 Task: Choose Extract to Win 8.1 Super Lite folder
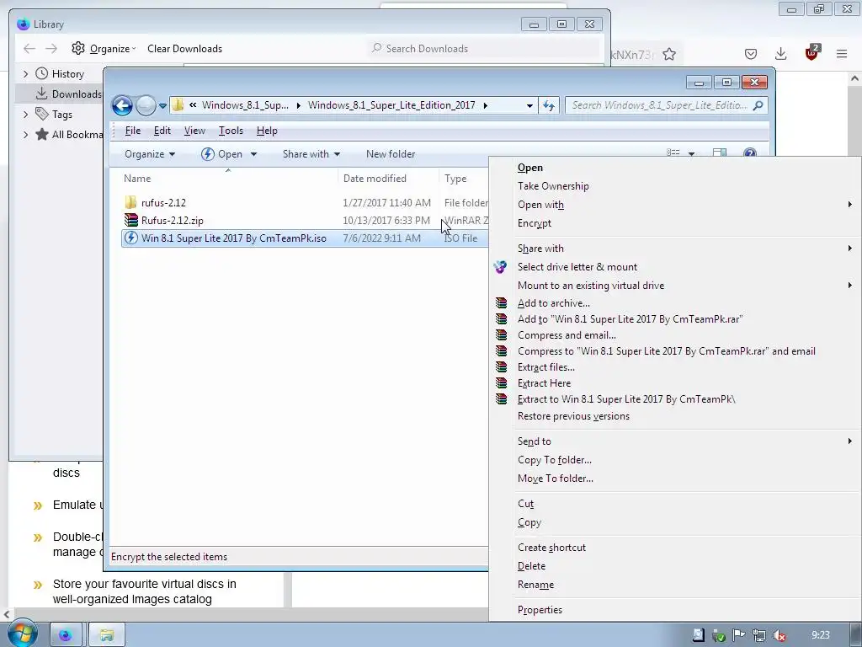pyautogui.click(x=626, y=399)
